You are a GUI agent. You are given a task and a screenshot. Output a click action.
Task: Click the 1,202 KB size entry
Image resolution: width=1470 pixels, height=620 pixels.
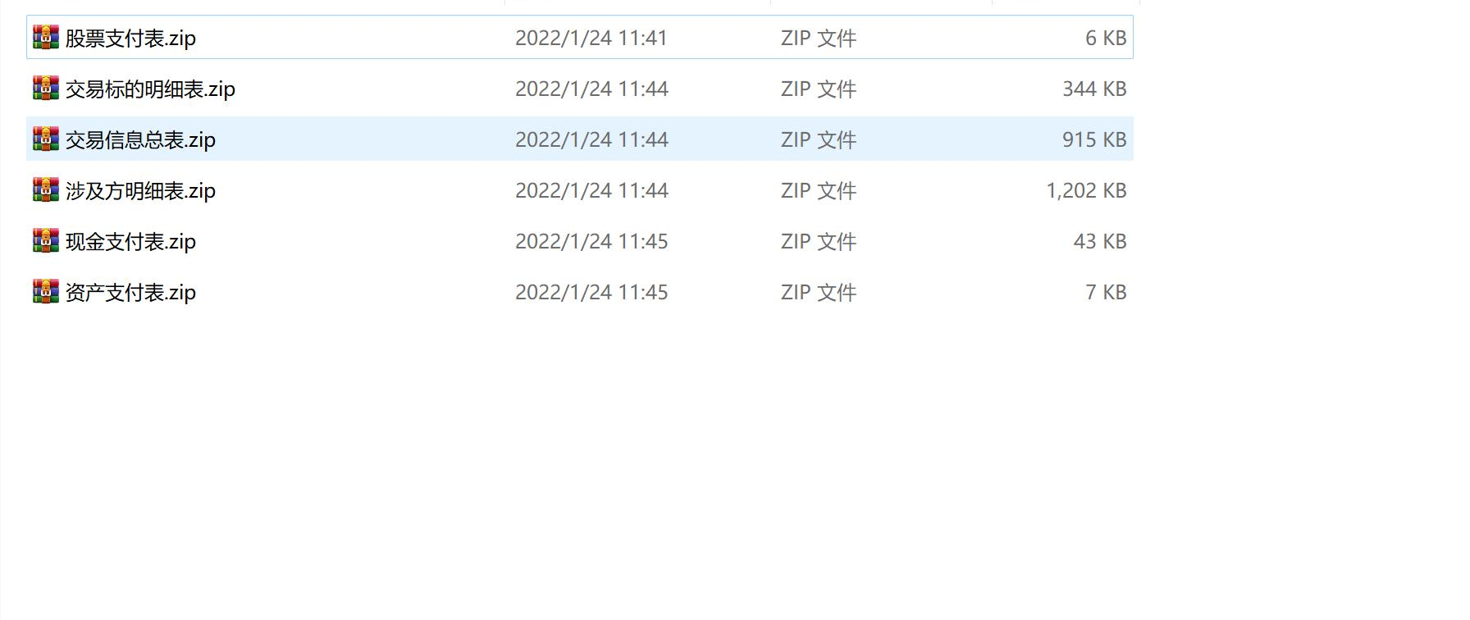click(1086, 190)
